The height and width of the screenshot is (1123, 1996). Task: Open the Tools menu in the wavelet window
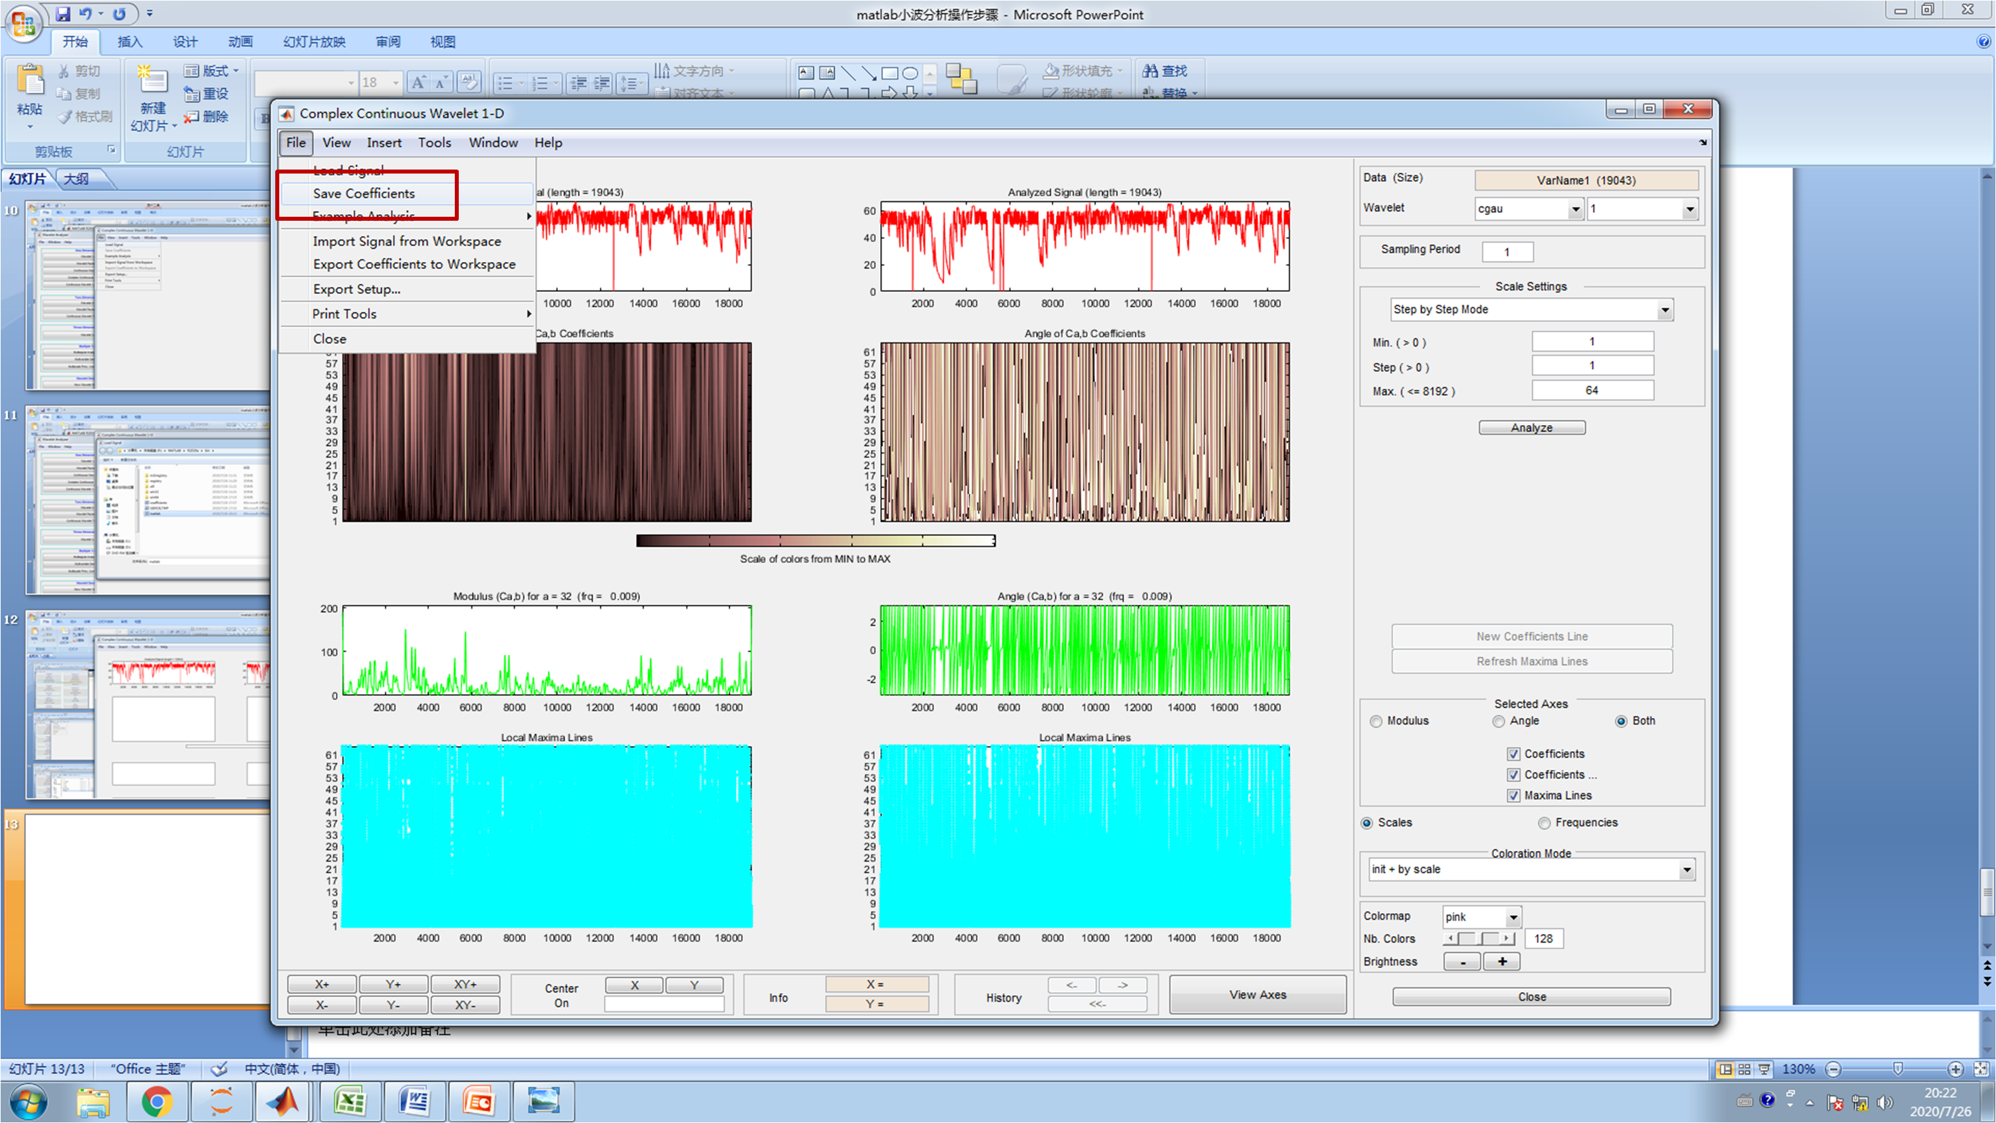(x=435, y=142)
